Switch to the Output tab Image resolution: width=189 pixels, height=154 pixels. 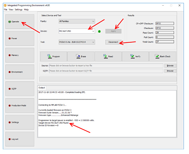(x=42, y=88)
